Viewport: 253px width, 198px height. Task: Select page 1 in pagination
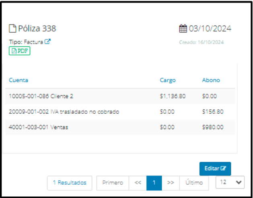pyautogui.click(x=154, y=183)
